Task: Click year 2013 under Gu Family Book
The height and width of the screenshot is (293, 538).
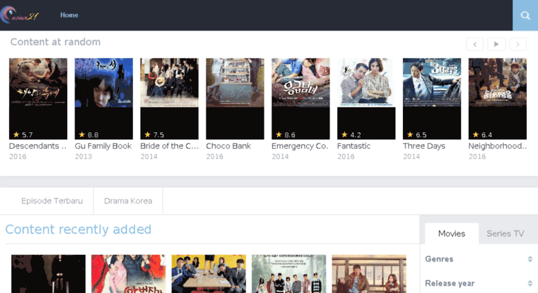Action: pos(83,157)
